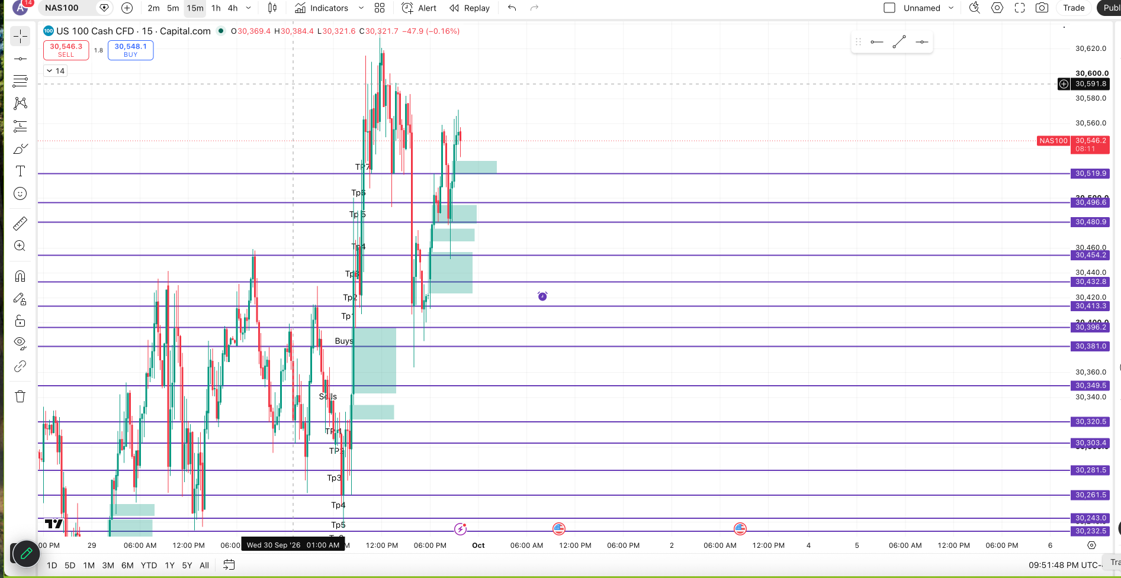Open indicators favorites dropdown arrow
This screenshot has width=1121, height=578.
coord(361,8)
